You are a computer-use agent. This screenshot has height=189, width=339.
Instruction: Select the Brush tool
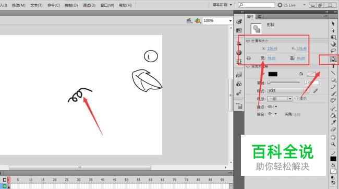333,93
